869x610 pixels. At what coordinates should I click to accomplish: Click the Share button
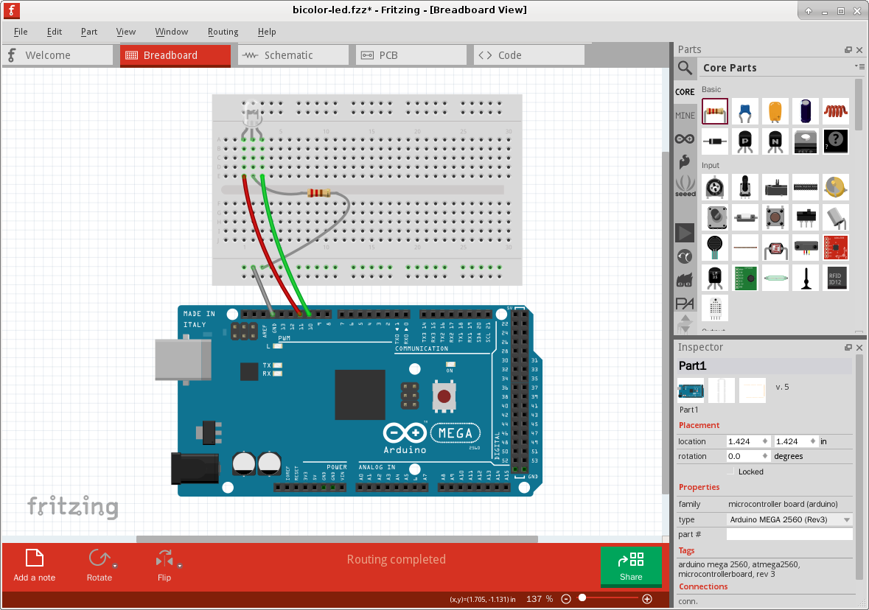coord(631,567)
